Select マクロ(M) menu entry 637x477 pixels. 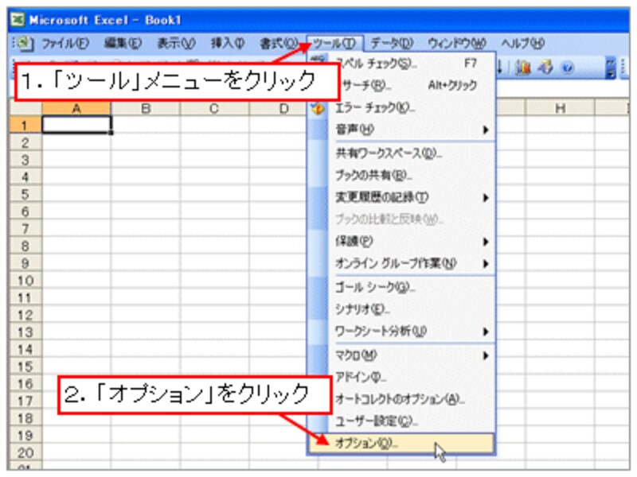(x=401, y=355)
